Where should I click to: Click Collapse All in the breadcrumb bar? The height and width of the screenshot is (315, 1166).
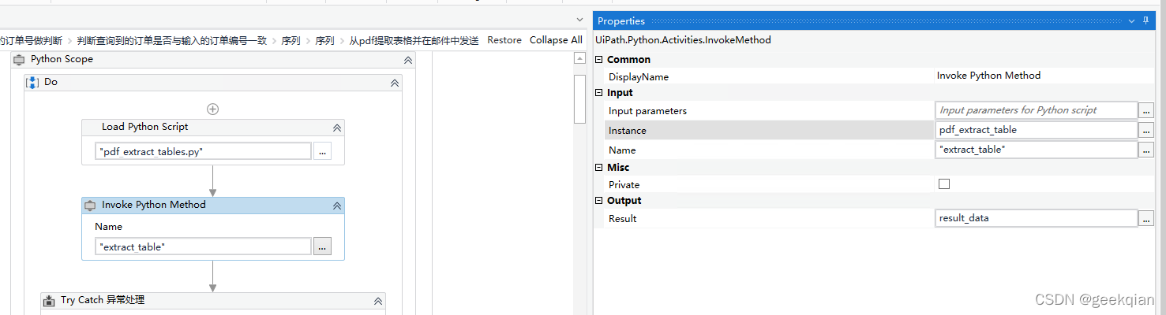[x=556, y=40]
